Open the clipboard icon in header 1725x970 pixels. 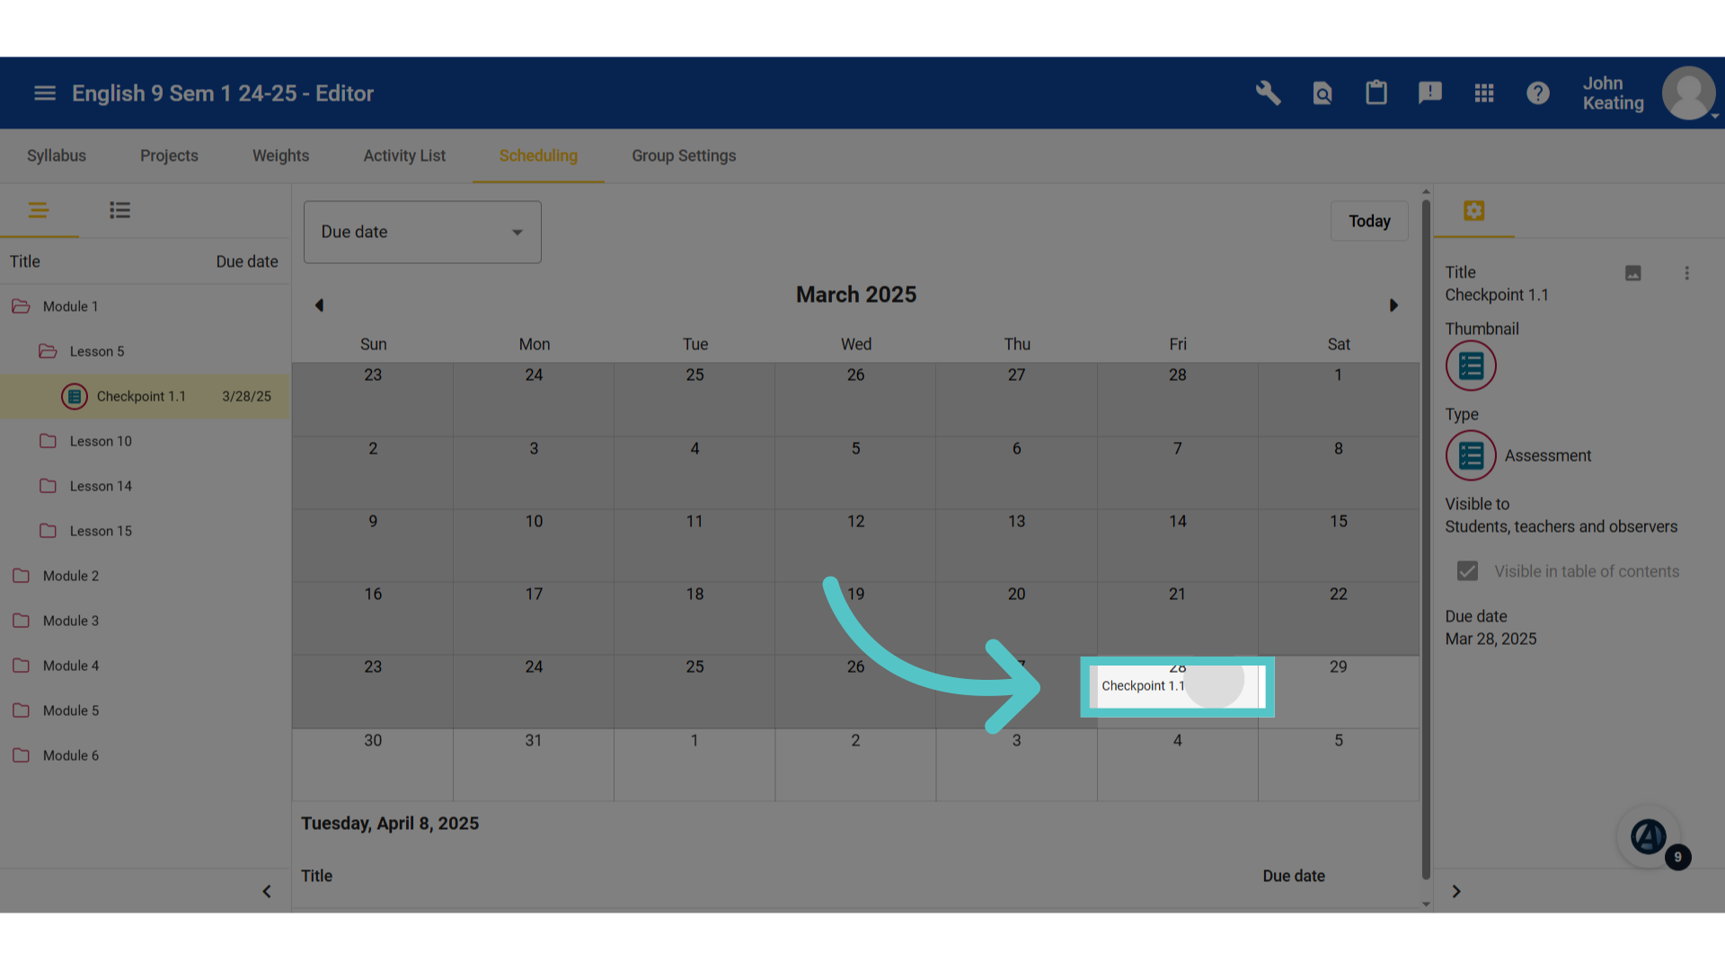pyautogui.click(x=1376, y=93)
